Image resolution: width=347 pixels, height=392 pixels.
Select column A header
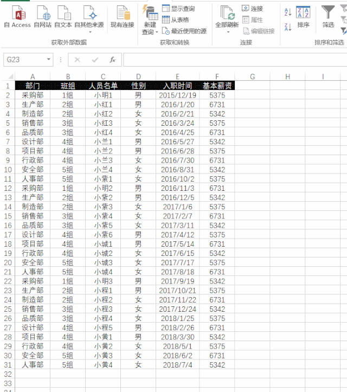click(x=33, y=76)
